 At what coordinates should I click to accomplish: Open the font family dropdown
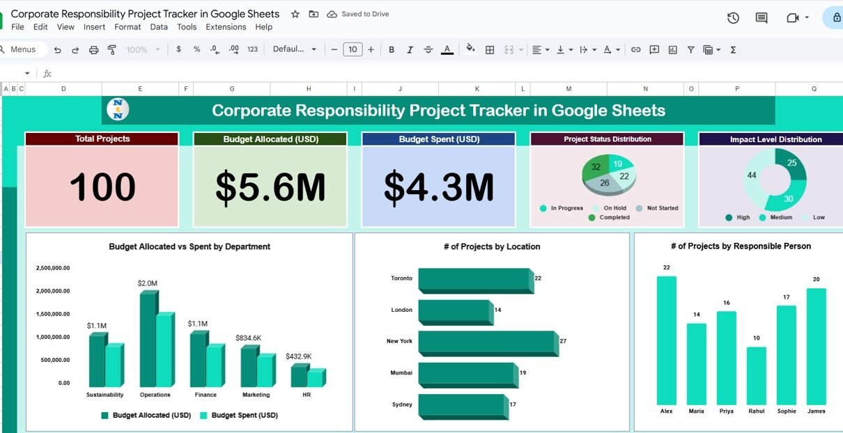294,49
